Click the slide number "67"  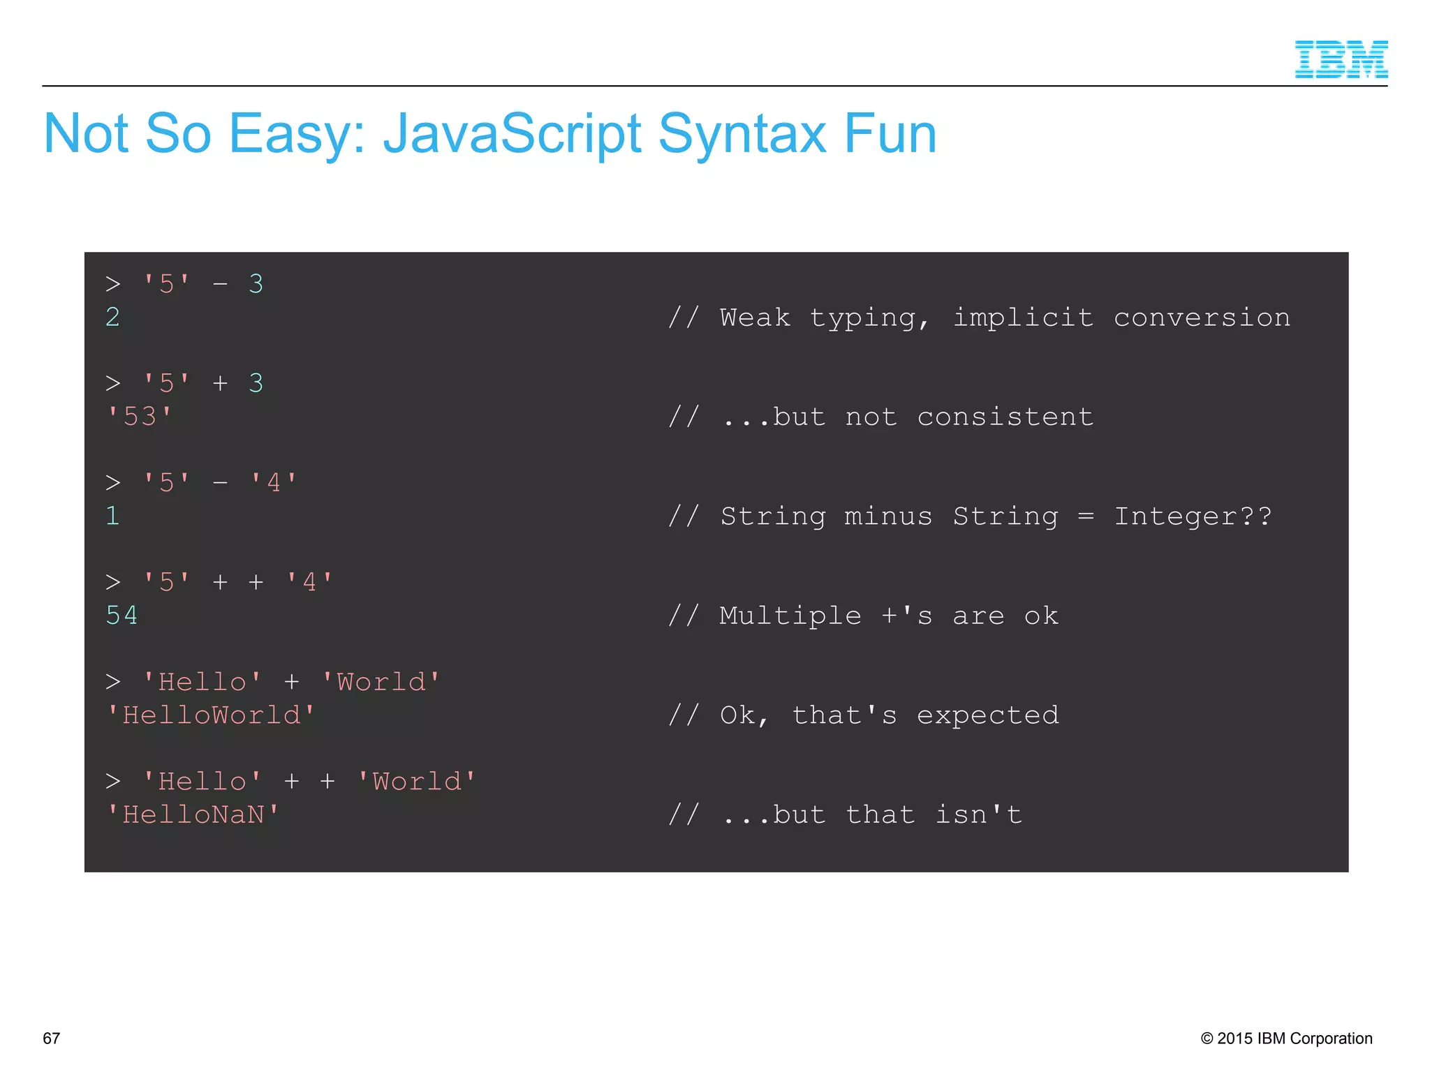52,1038
